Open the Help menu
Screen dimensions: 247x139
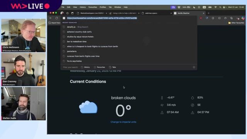click(125, 7)
